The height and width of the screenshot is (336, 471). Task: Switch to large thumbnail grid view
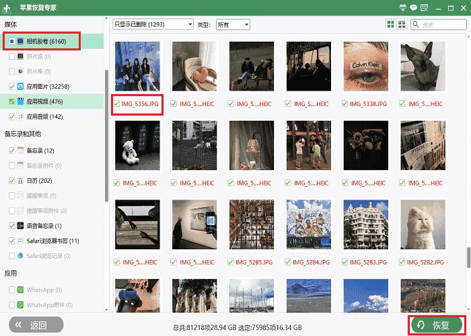point(390,24)
